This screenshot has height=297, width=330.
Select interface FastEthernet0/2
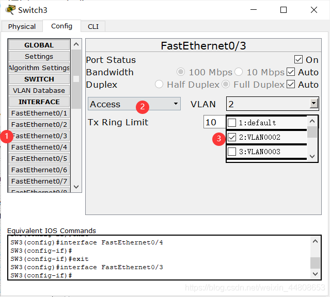39,124
